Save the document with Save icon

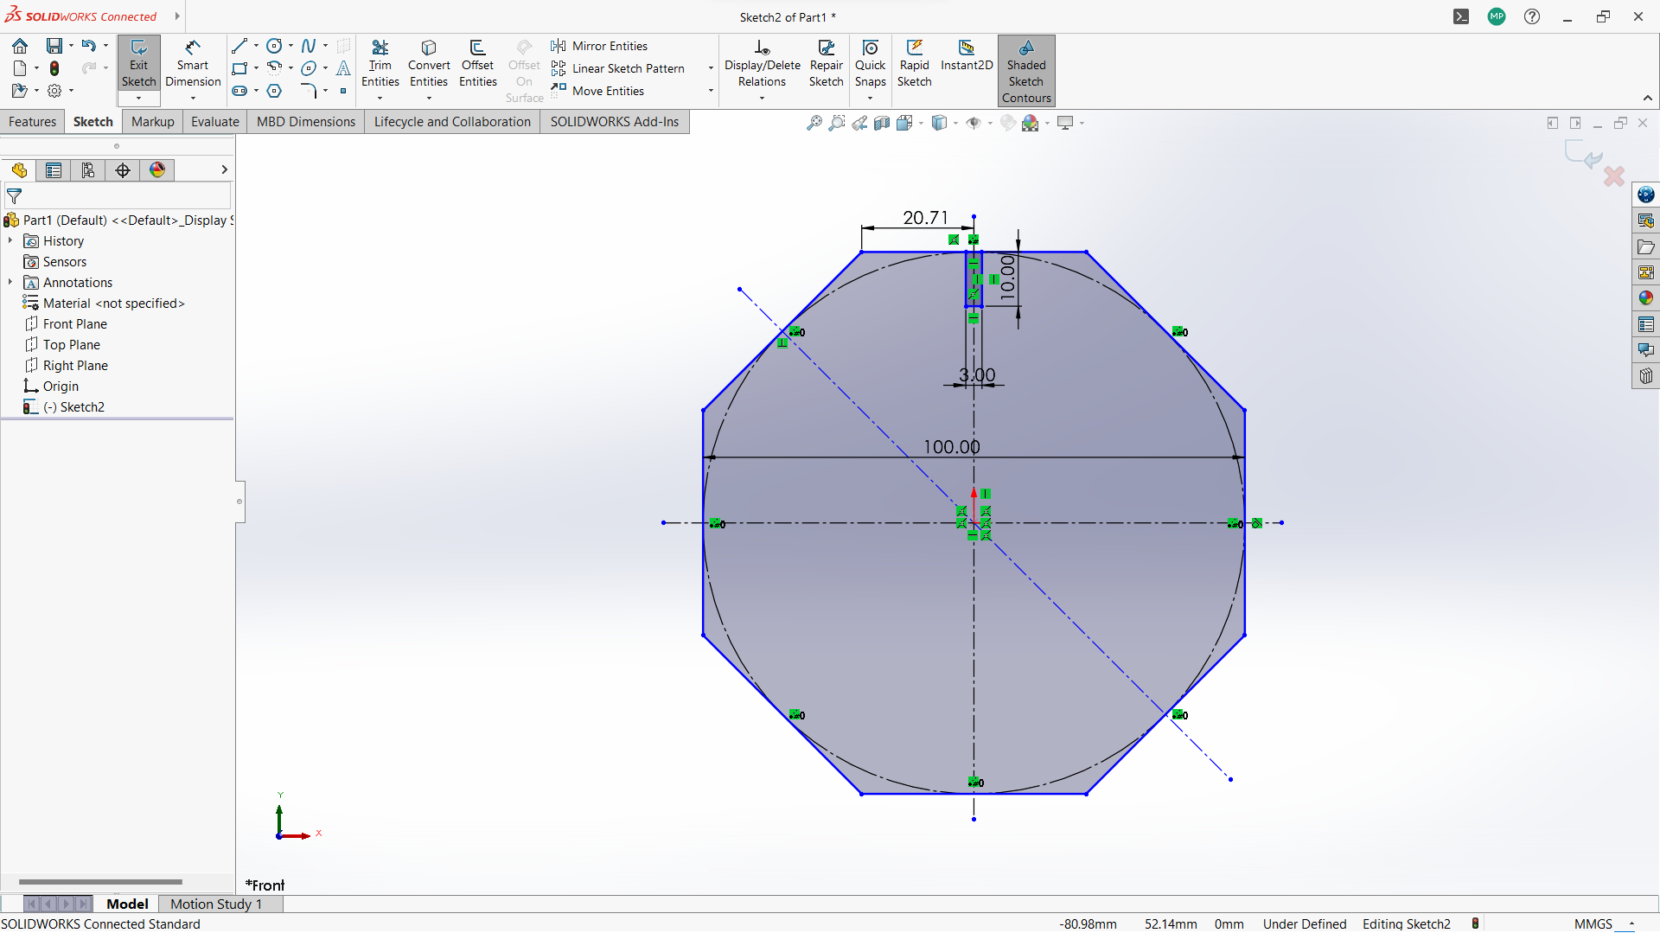pos(54,46)
